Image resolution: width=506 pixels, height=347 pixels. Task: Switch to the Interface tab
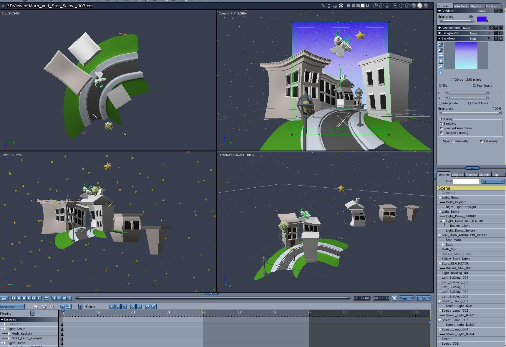[x=460, y=6]
